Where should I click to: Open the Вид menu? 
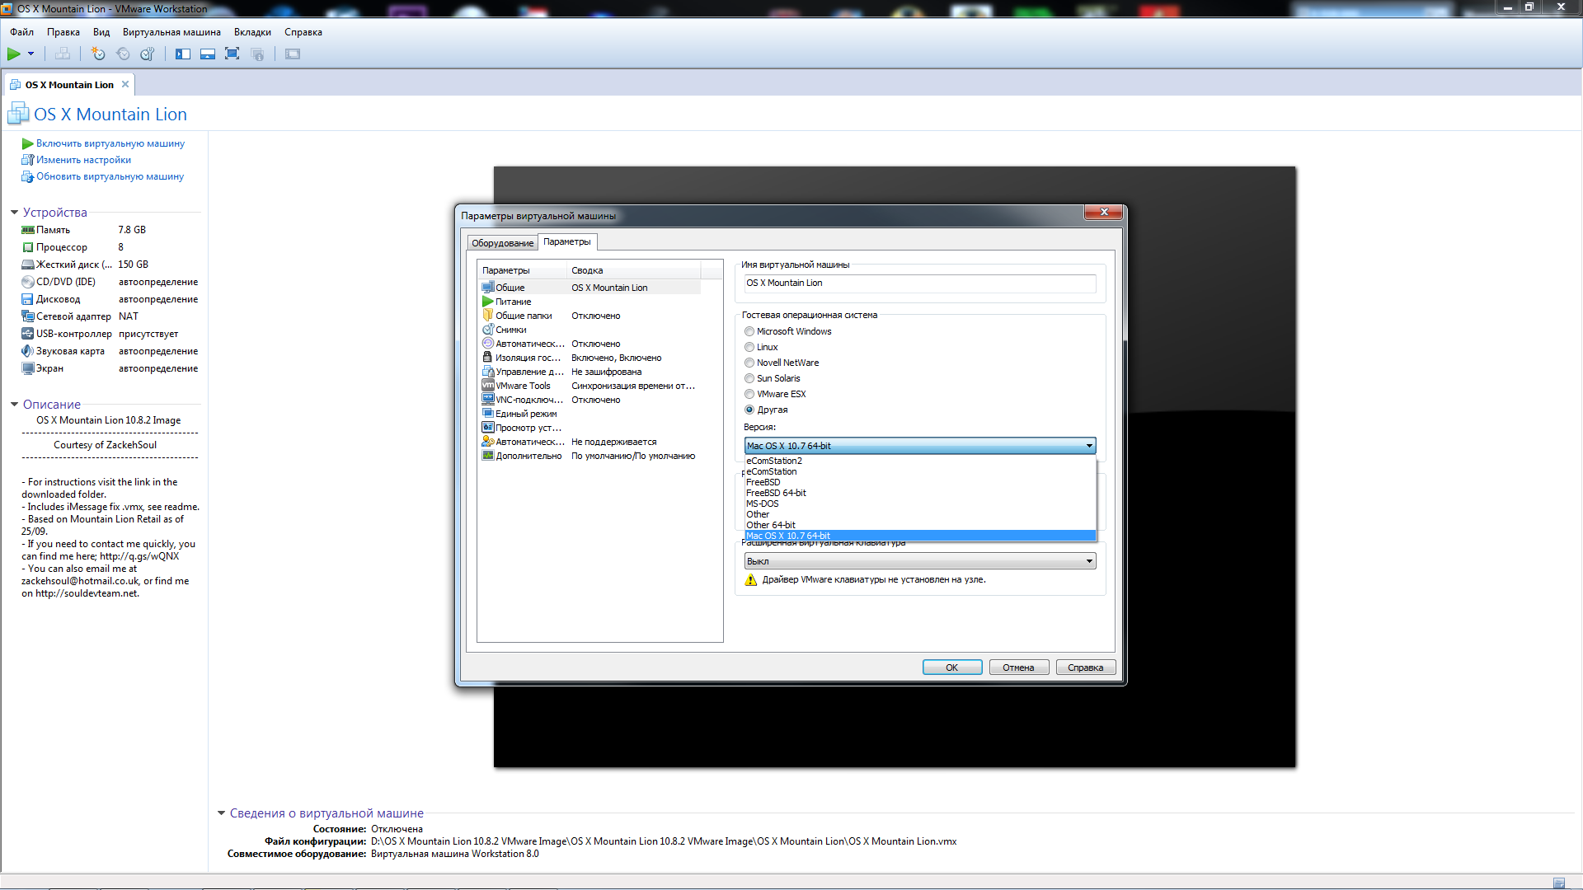pyautogui.click(x=101, y=32)
